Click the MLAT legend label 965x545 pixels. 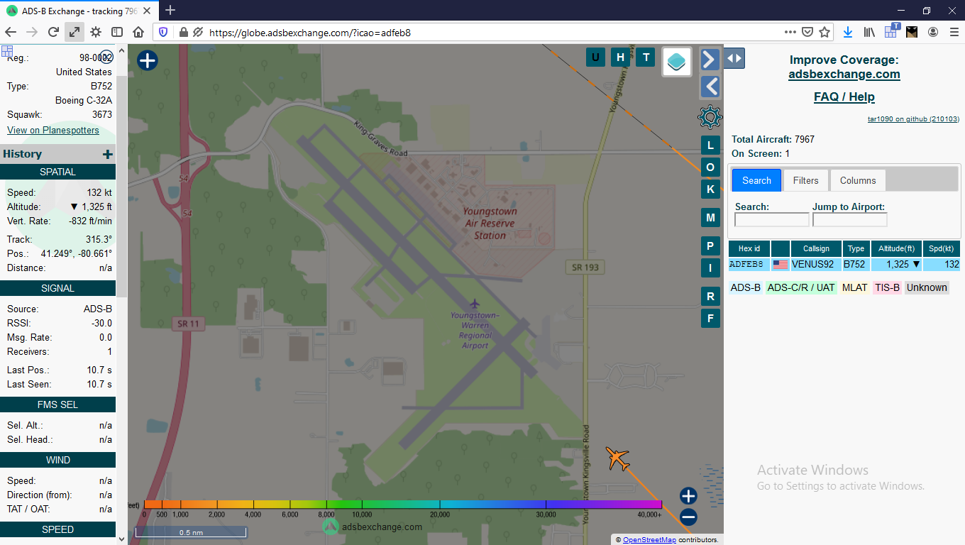[855, 287]
